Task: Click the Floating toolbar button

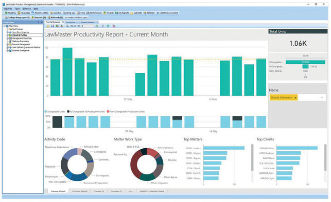Action: tap(10, 13)
